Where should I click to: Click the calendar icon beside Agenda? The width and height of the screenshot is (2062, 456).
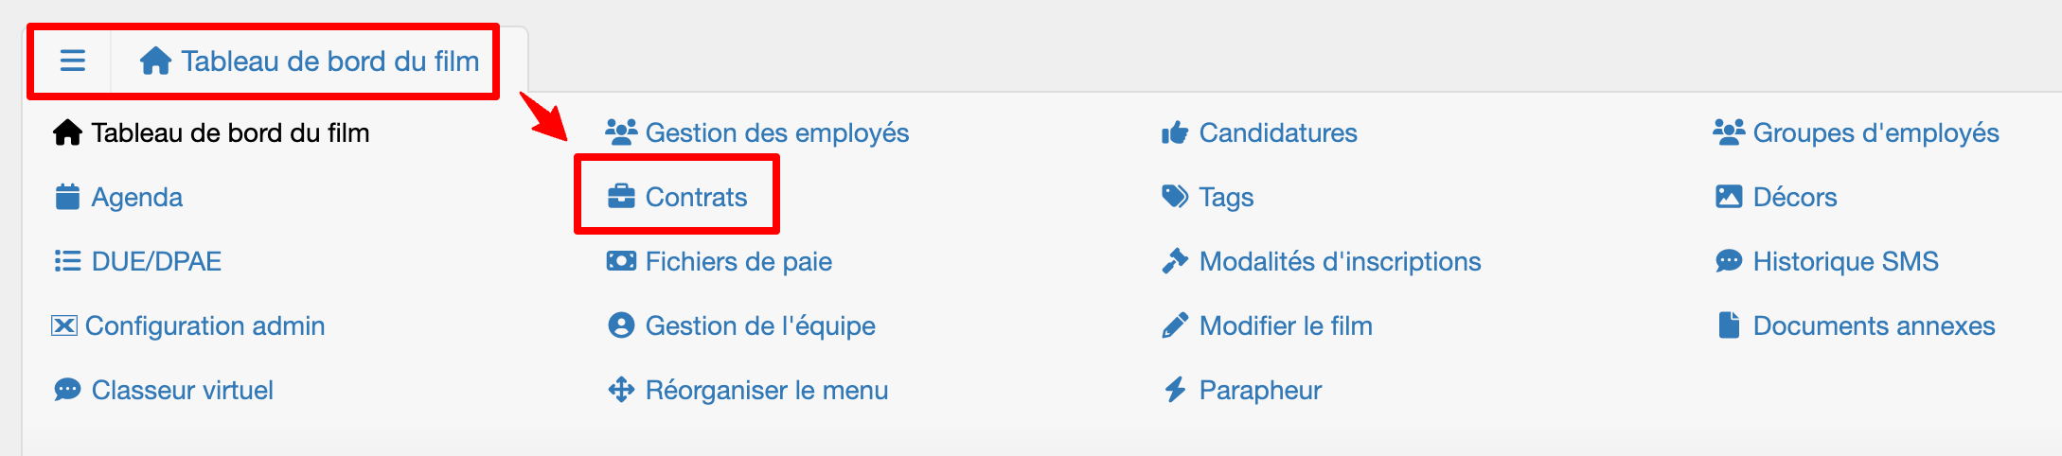pyautogui.click(x=67, y=197)
